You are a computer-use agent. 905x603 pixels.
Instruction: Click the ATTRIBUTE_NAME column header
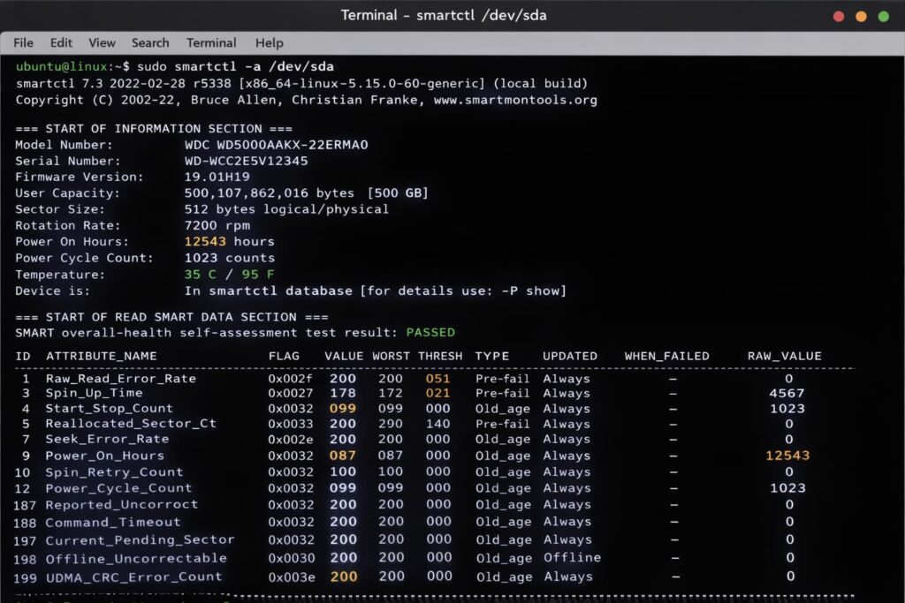102,356
